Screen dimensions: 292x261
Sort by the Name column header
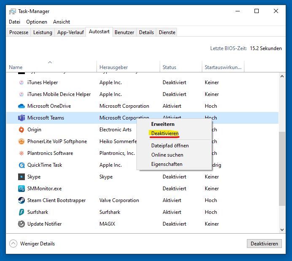(51, 66)
